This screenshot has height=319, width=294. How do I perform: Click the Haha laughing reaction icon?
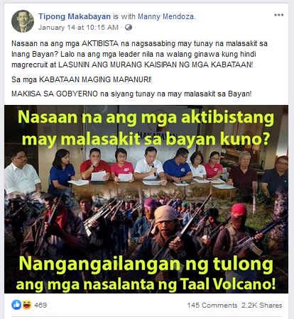click(x=27, y=305)
